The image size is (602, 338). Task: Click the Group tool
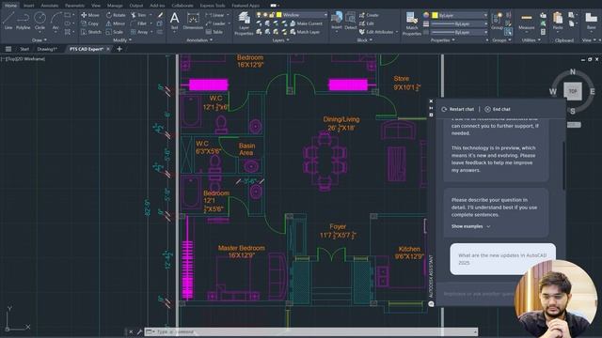(x=497, y=21)
